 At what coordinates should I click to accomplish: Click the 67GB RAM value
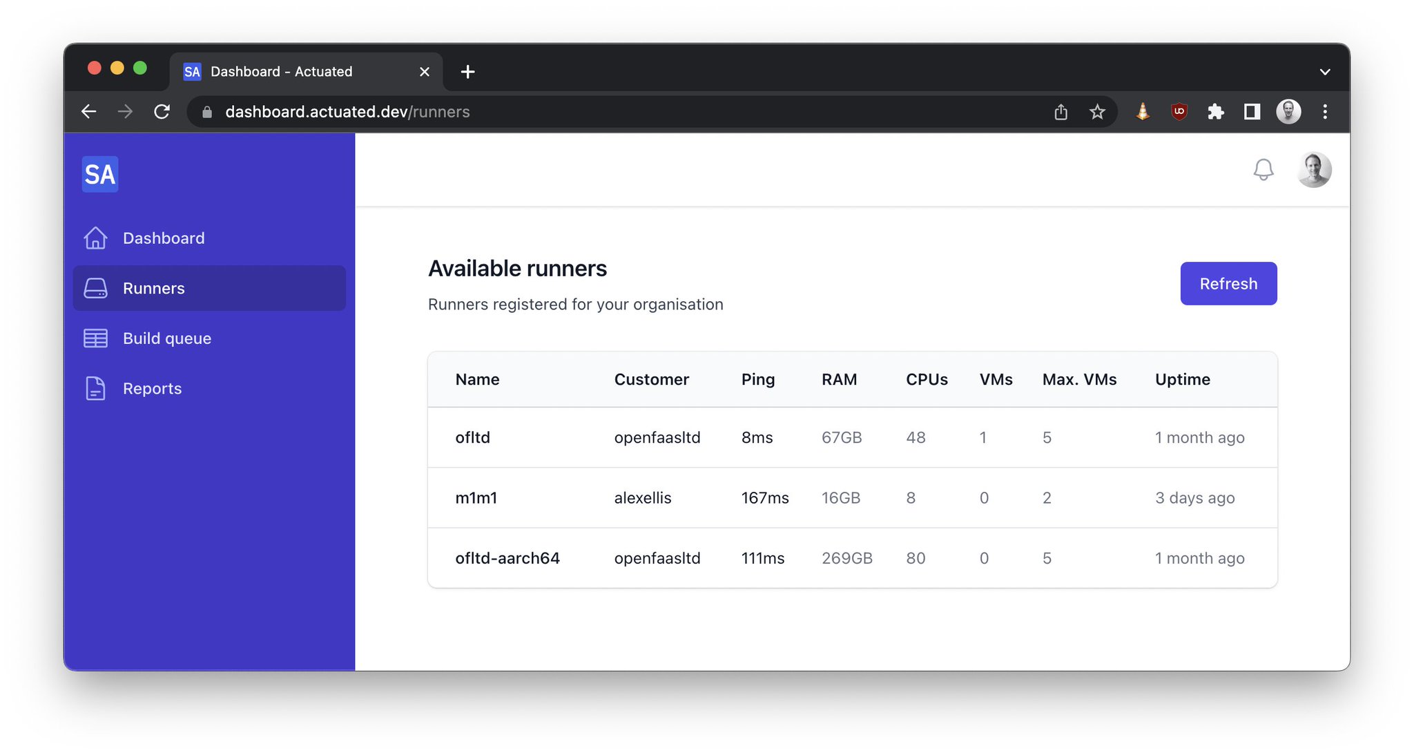tap(841, 437)
